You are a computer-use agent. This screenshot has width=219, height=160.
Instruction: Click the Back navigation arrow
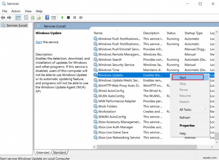[3, 18]
